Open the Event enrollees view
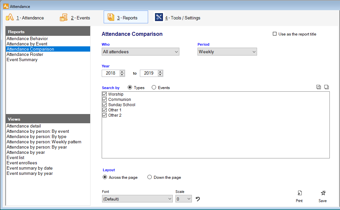Screen dimensions: 340x210 coord(22,163)
